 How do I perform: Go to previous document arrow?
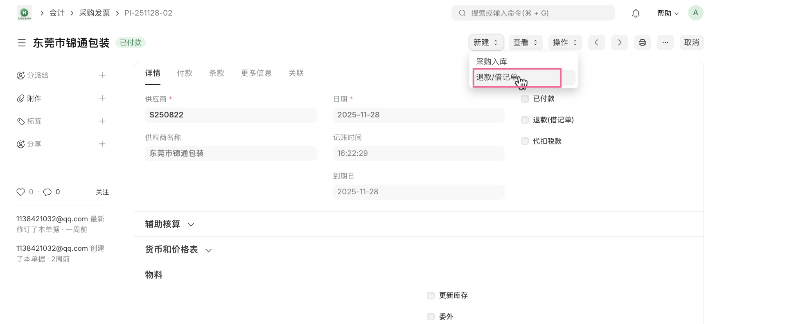596,43
